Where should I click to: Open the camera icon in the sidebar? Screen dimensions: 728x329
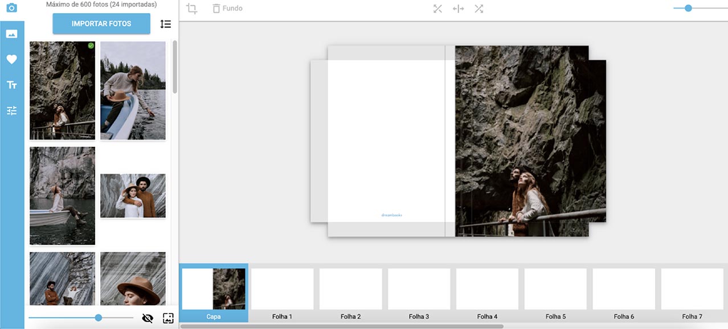11,8
